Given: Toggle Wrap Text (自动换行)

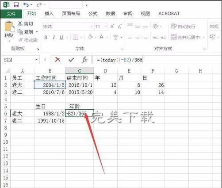Looking at the screenshot, I should coord(183,27).
